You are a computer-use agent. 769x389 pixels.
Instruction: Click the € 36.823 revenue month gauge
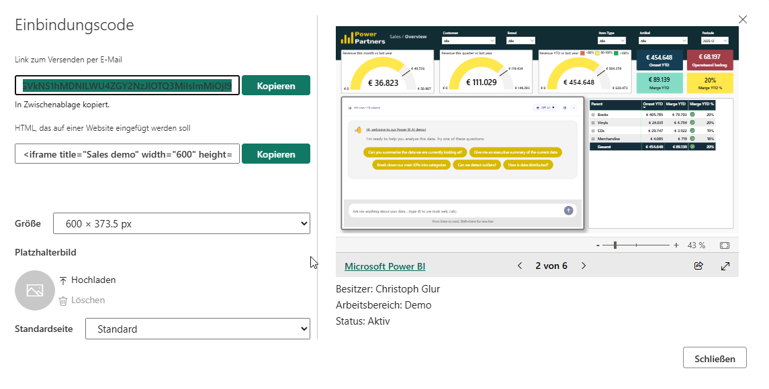[x=387, y=72]
